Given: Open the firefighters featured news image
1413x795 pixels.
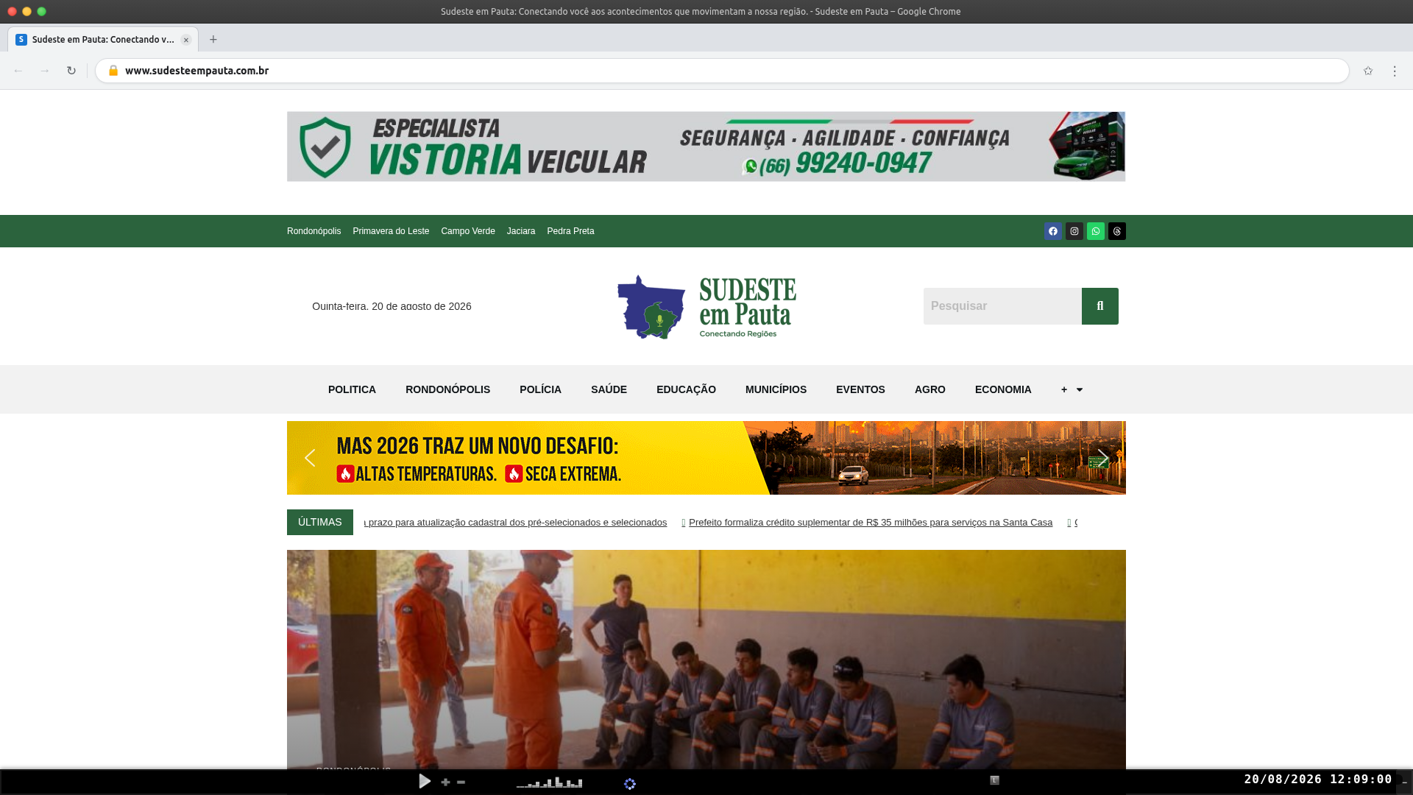Looking at the screenshot, I should coord(706,660).
